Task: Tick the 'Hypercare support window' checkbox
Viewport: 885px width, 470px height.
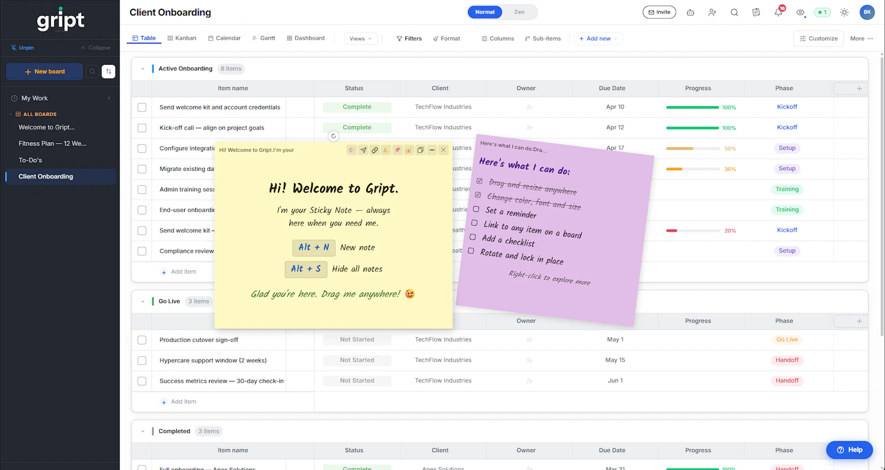Action: [142, 361]
